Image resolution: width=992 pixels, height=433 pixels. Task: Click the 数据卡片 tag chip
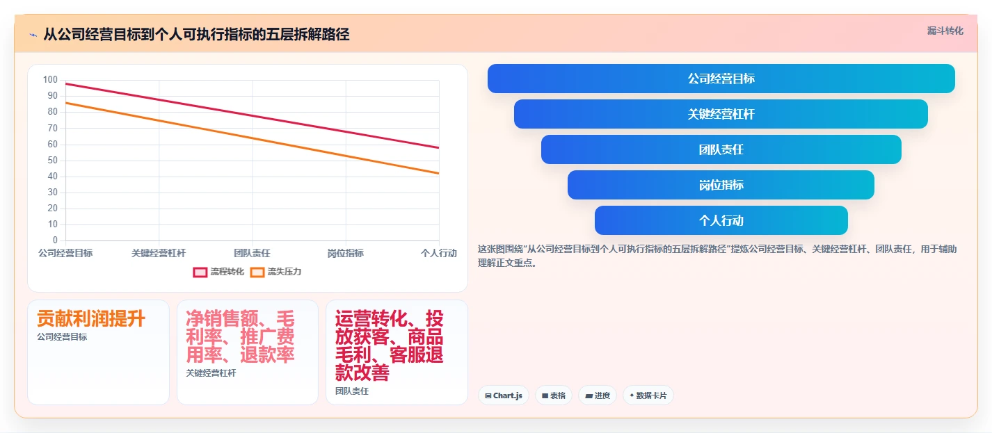[x=648, y=395]
